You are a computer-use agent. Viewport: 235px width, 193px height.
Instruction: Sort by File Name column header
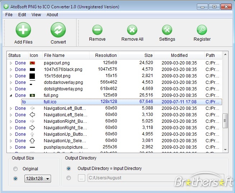click(x=66, y=55)
